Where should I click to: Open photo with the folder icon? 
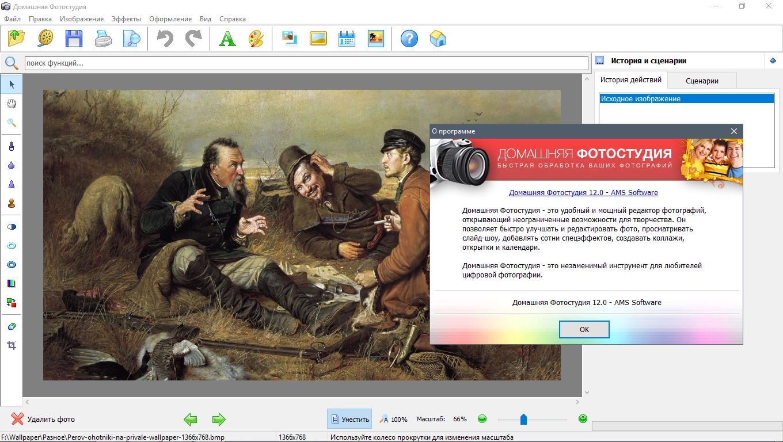17,39
